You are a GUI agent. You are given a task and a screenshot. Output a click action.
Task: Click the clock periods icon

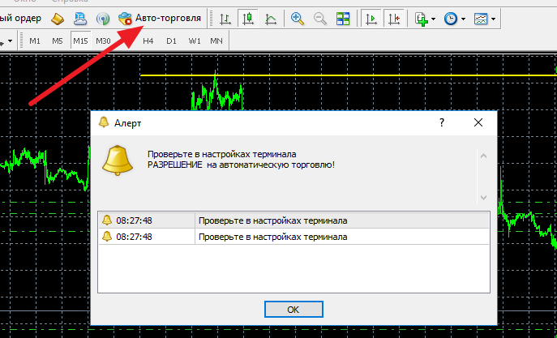[x=451, y=19]
